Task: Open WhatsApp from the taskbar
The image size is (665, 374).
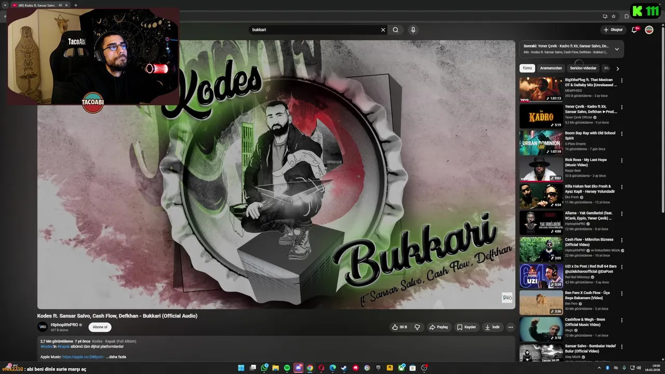Action: (x=264, y=368)
